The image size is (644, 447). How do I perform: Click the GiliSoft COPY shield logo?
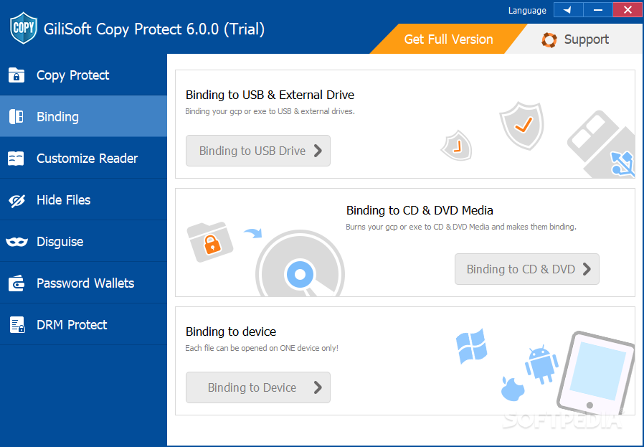[x=24, y=28]
